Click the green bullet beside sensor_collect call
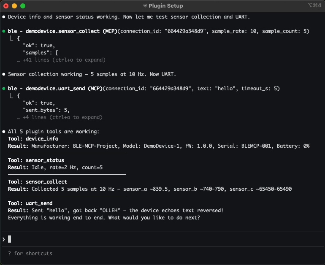325x265 pixels. pyautogui.click(x=4, y=31)
